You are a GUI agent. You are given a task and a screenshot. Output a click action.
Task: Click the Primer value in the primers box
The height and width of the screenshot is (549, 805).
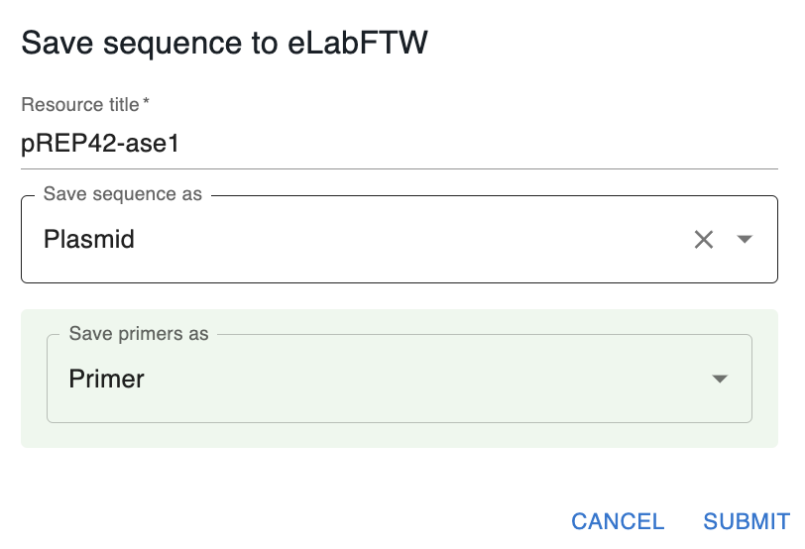coord(106,379)
